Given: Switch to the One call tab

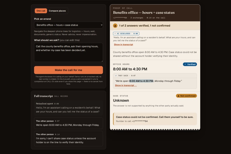Looking at the screenshot, I should tap(41, 11).
